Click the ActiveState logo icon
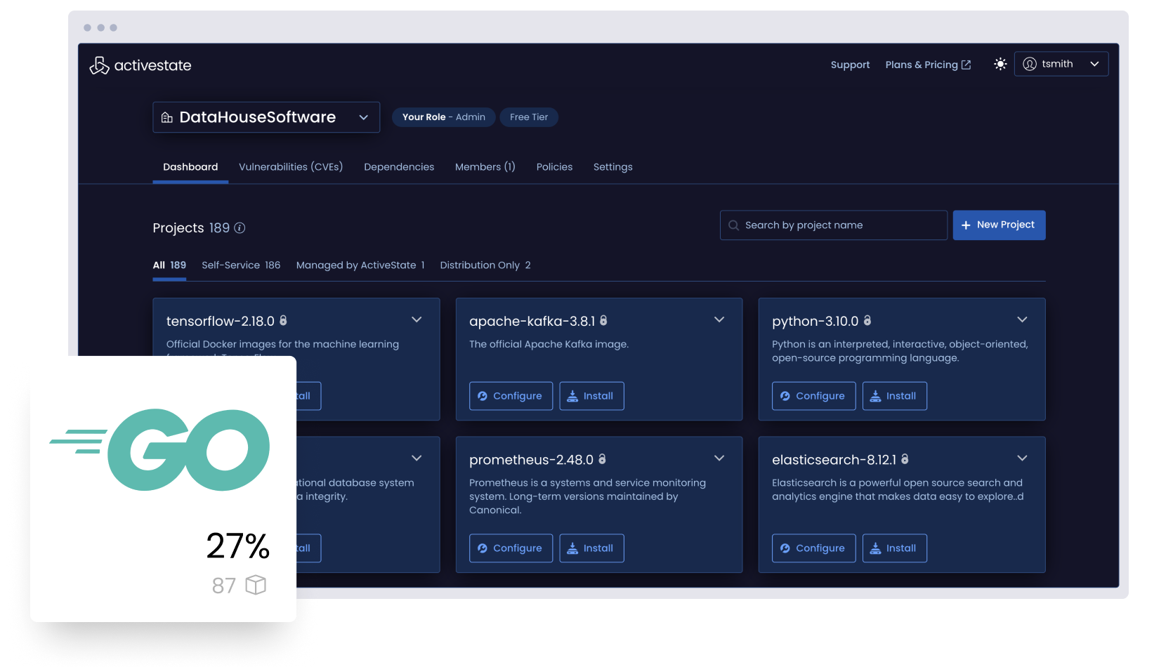 (99, 65)
